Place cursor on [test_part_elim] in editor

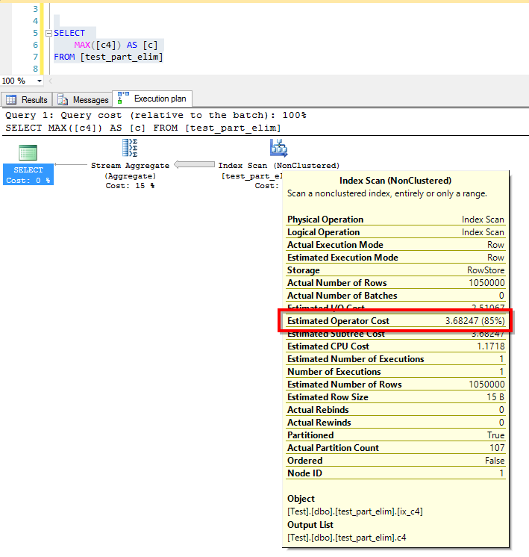pyautogui.click(x=121, y=57)
